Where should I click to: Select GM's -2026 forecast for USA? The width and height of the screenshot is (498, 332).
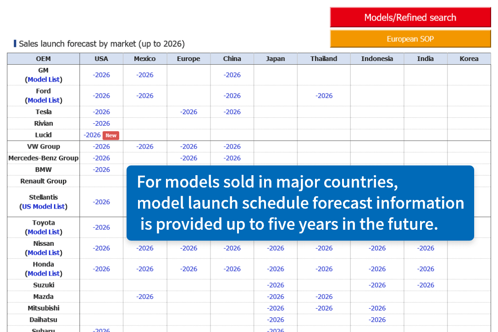[x=101, y=75]
